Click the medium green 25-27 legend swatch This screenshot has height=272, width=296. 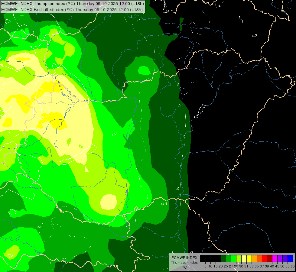(x=229, y=258)
